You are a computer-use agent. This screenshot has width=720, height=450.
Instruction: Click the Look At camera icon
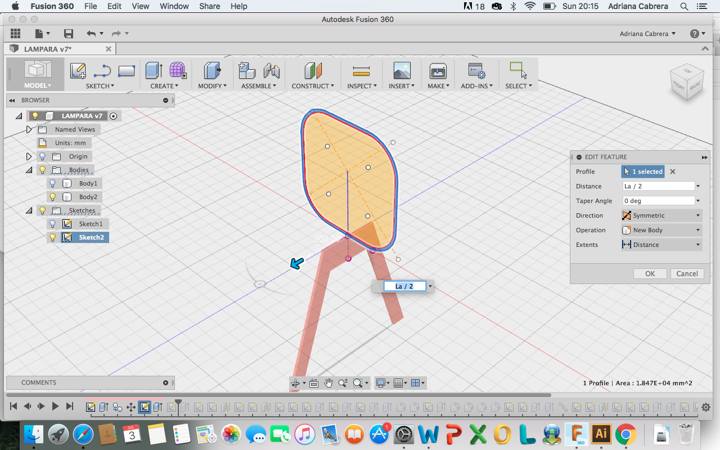pos(314,383)
